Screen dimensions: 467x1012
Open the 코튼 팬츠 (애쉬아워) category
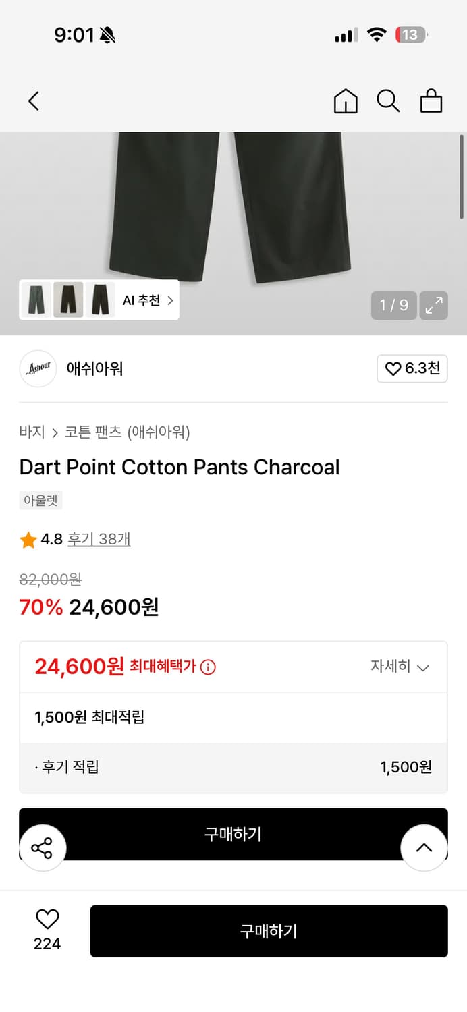(x=125, y=432)
